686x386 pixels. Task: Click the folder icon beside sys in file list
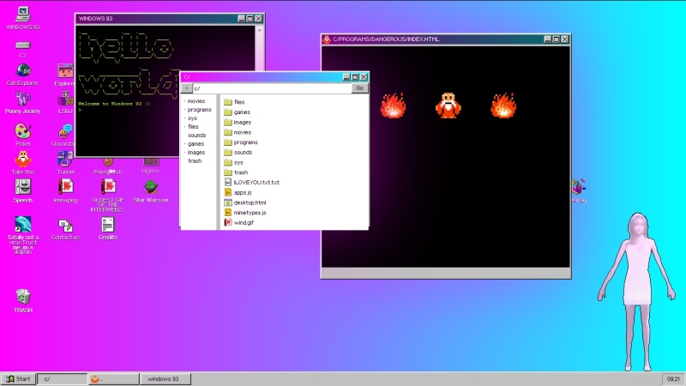click(228, 162)
